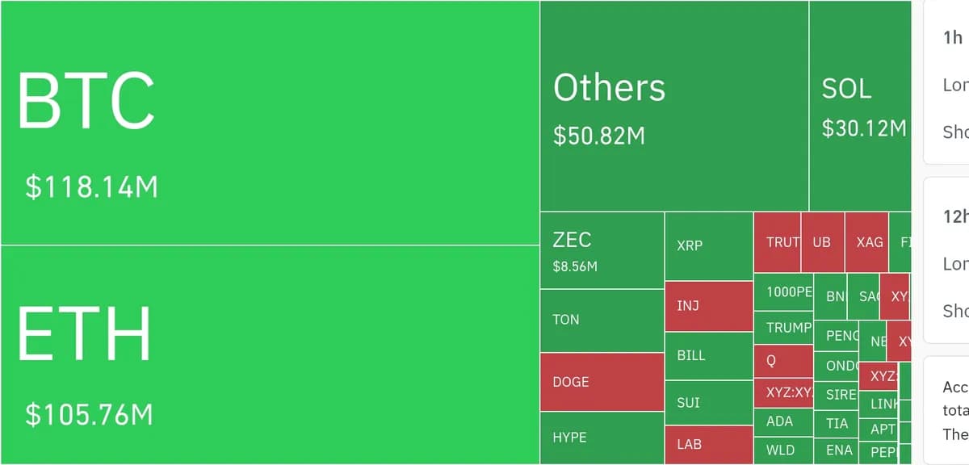Click the red Q tile
969x465 pixels.
(783, 362)
